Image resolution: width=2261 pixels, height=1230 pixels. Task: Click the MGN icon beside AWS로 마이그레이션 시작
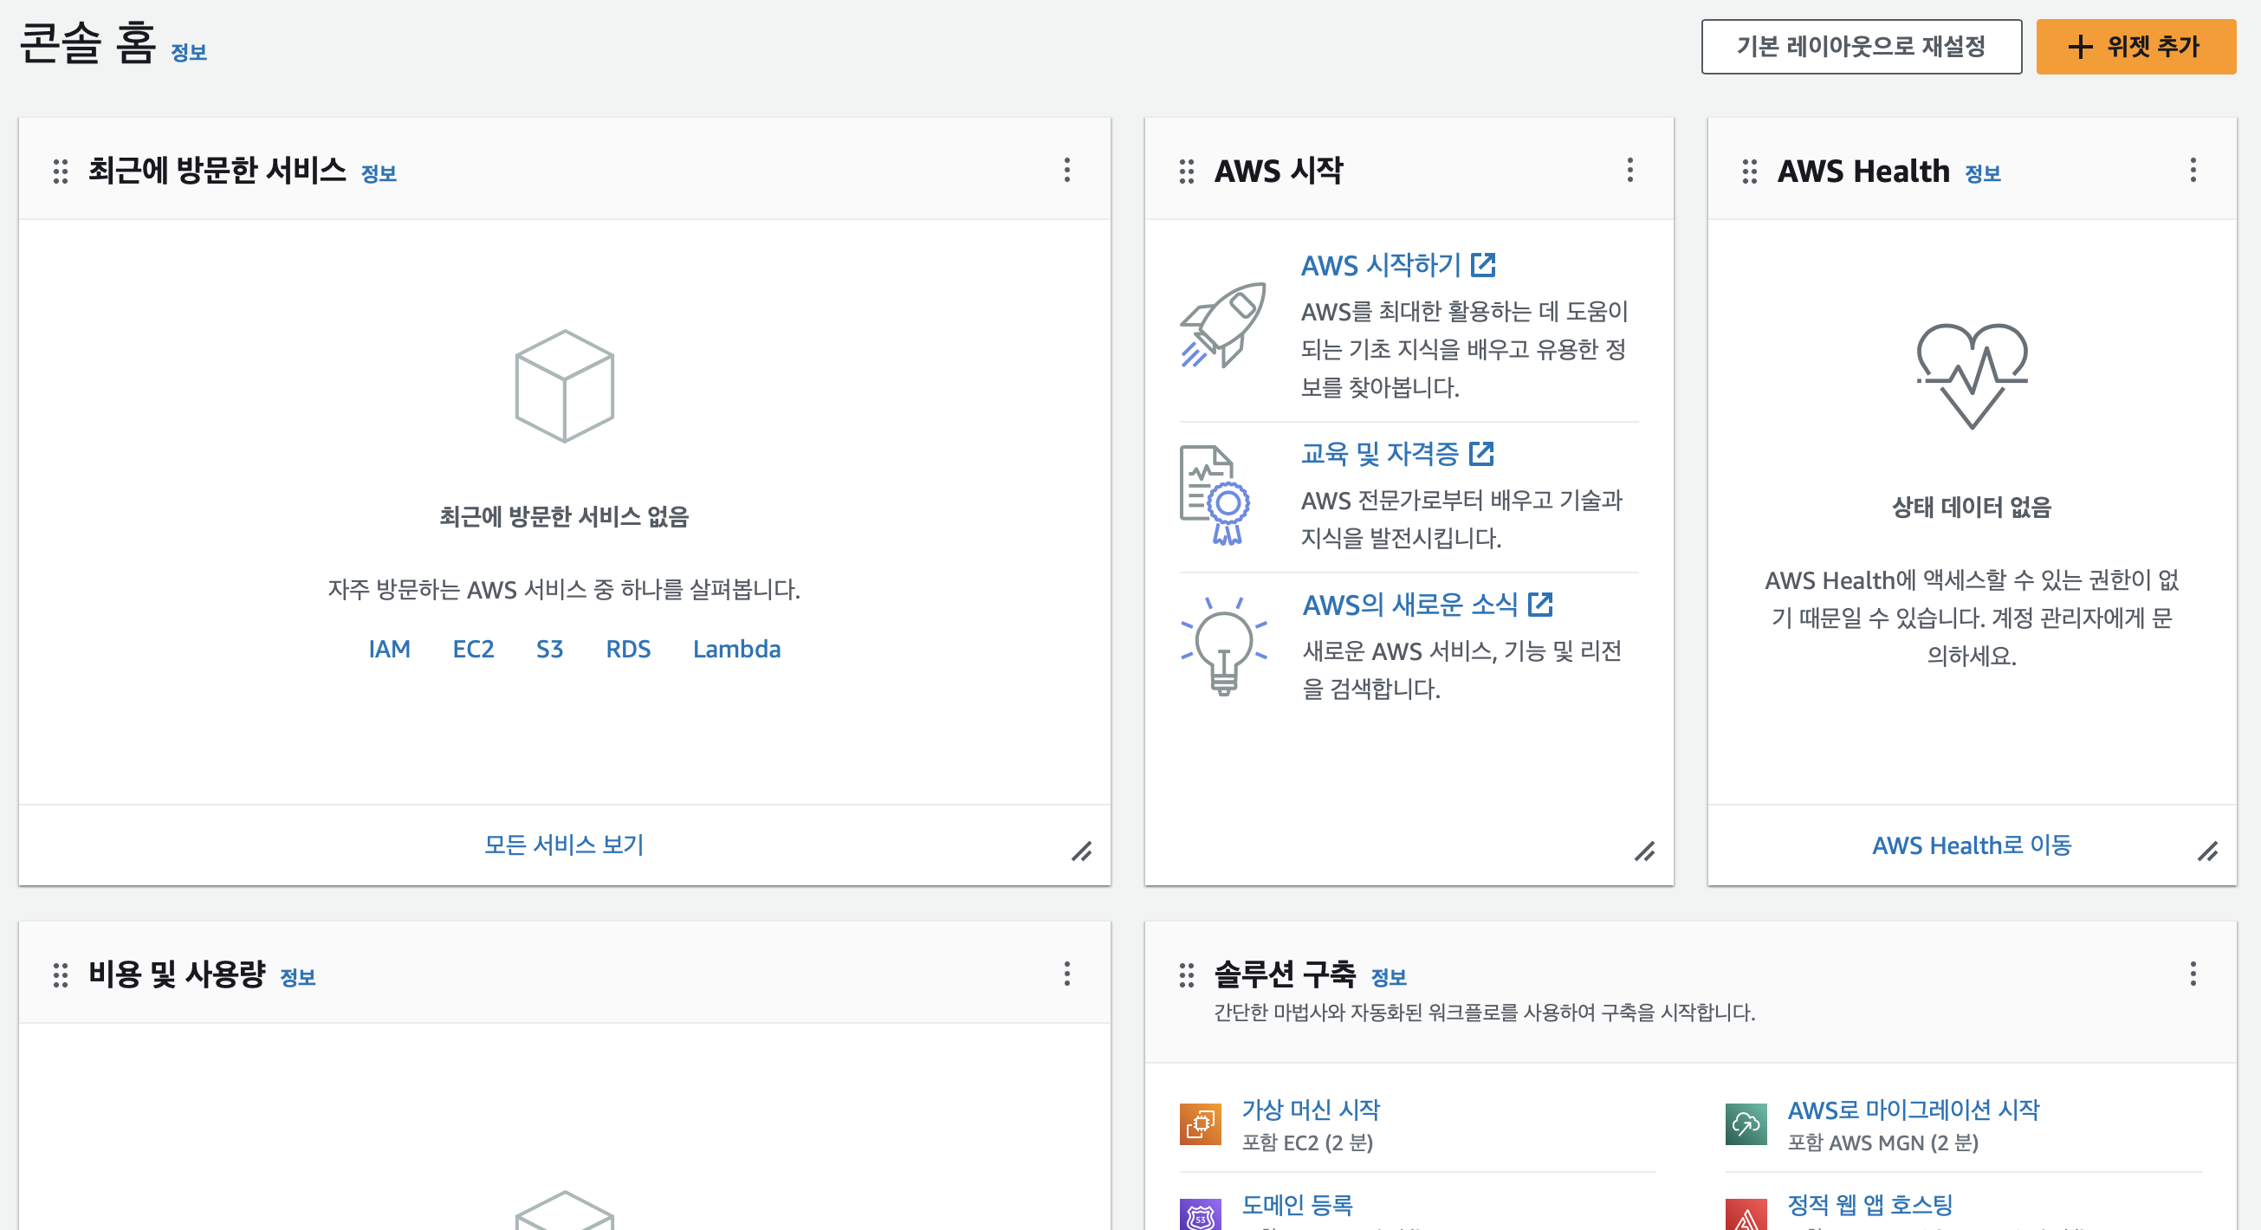tap(1746, 1124)
